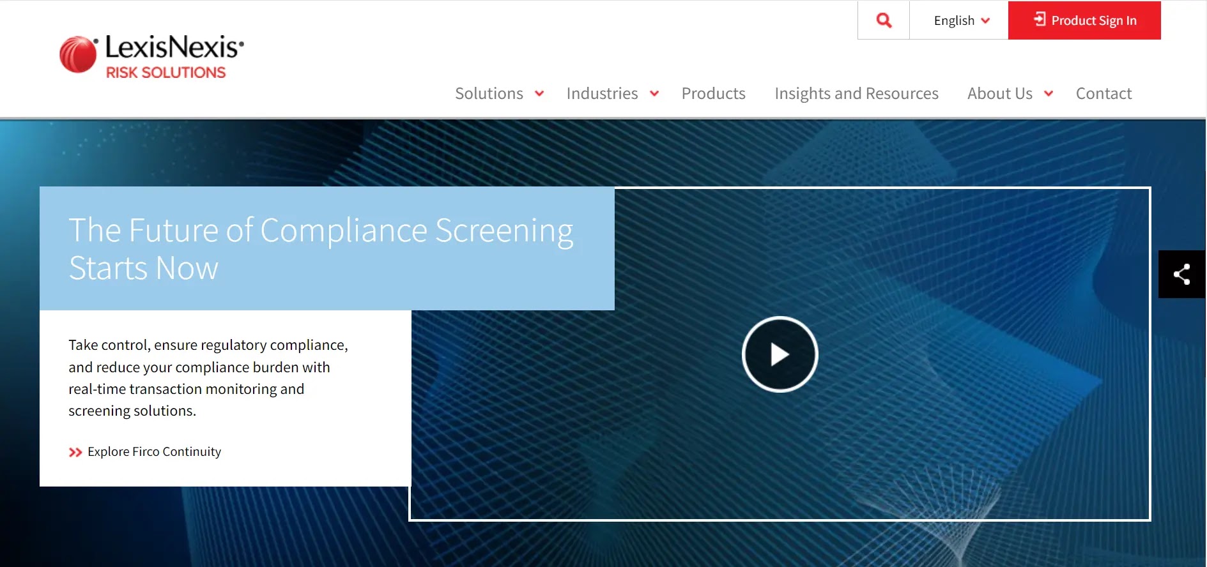Viewport: 1207px width, 567px height.
Task: Expand the Industries menu chevron
Action: point(654,94)
